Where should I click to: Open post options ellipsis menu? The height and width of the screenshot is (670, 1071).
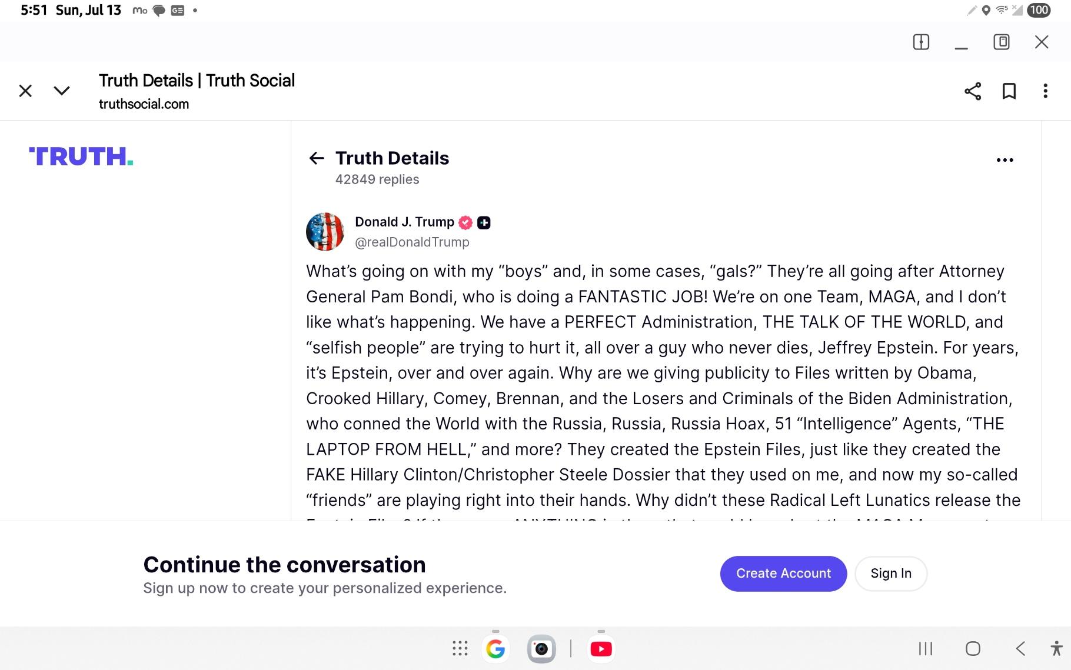click(x=1005, y=160)
